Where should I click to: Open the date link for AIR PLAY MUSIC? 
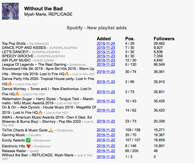pos(106,60)
